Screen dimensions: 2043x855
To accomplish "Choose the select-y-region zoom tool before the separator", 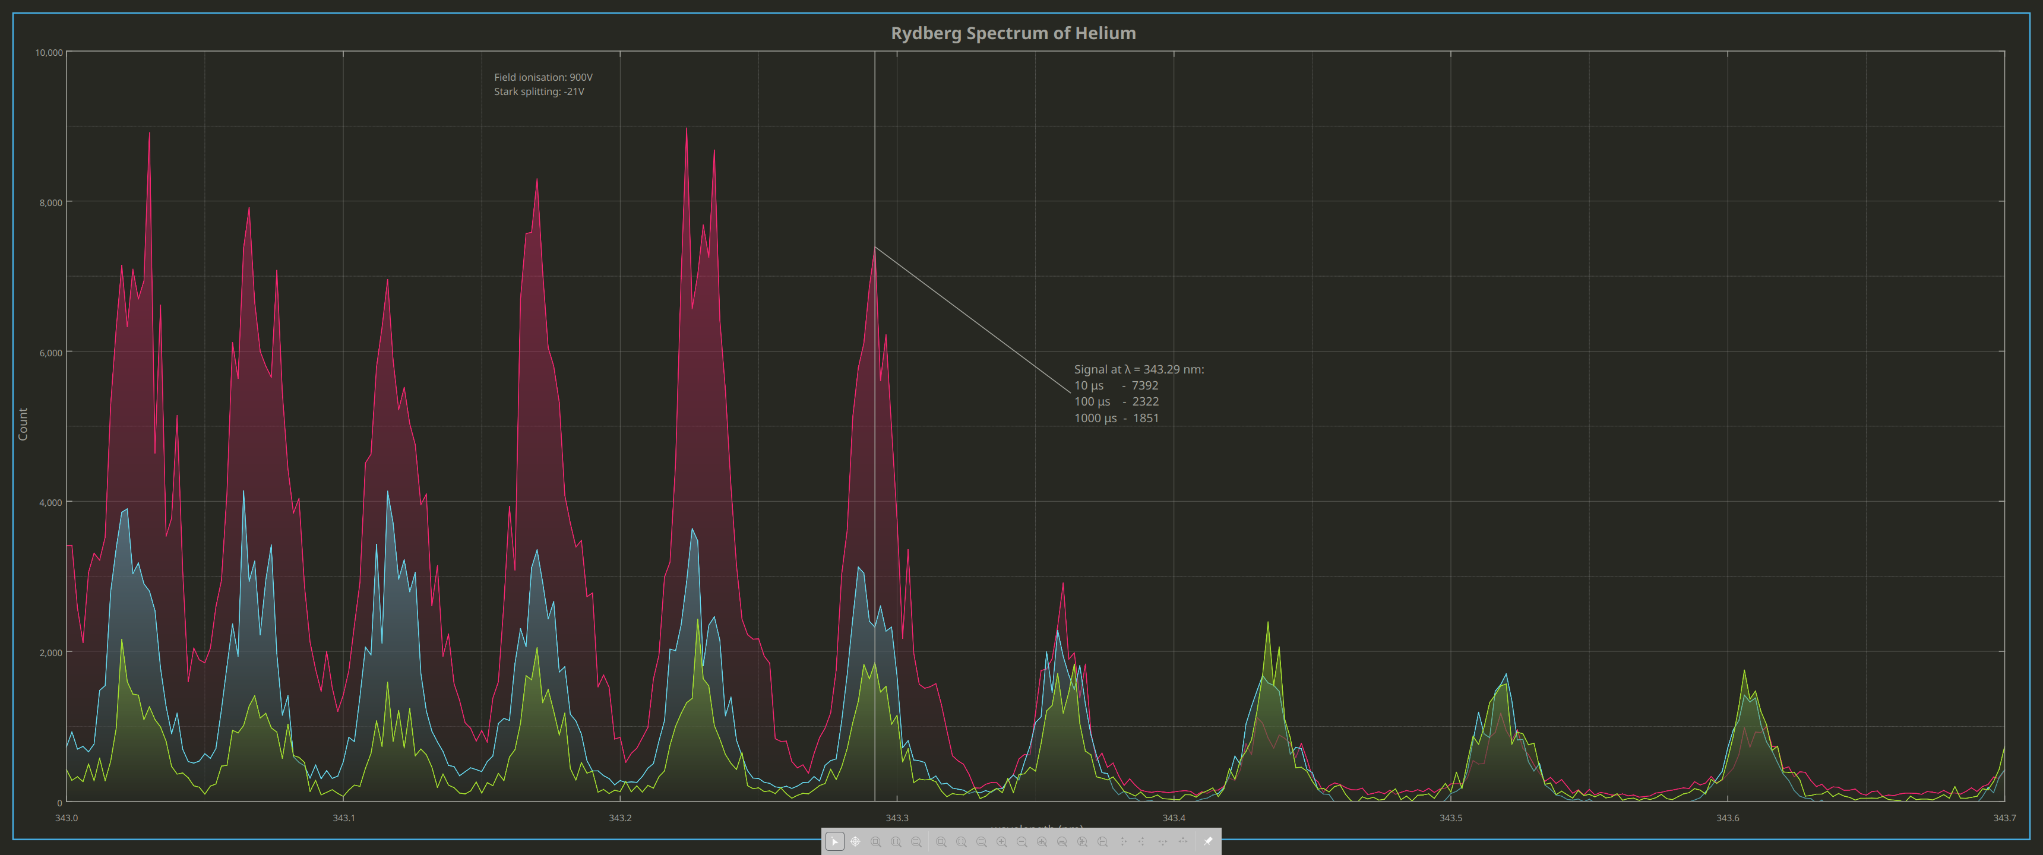I will pyautogui.click(x=916, y=841).
